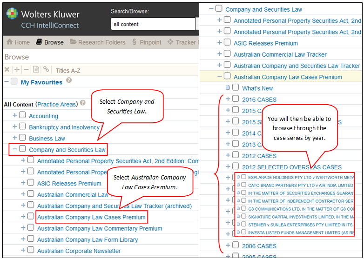Collapse the My Favourites section
The height and width of the screenshot is (259, 364).
tap(7, 81)
